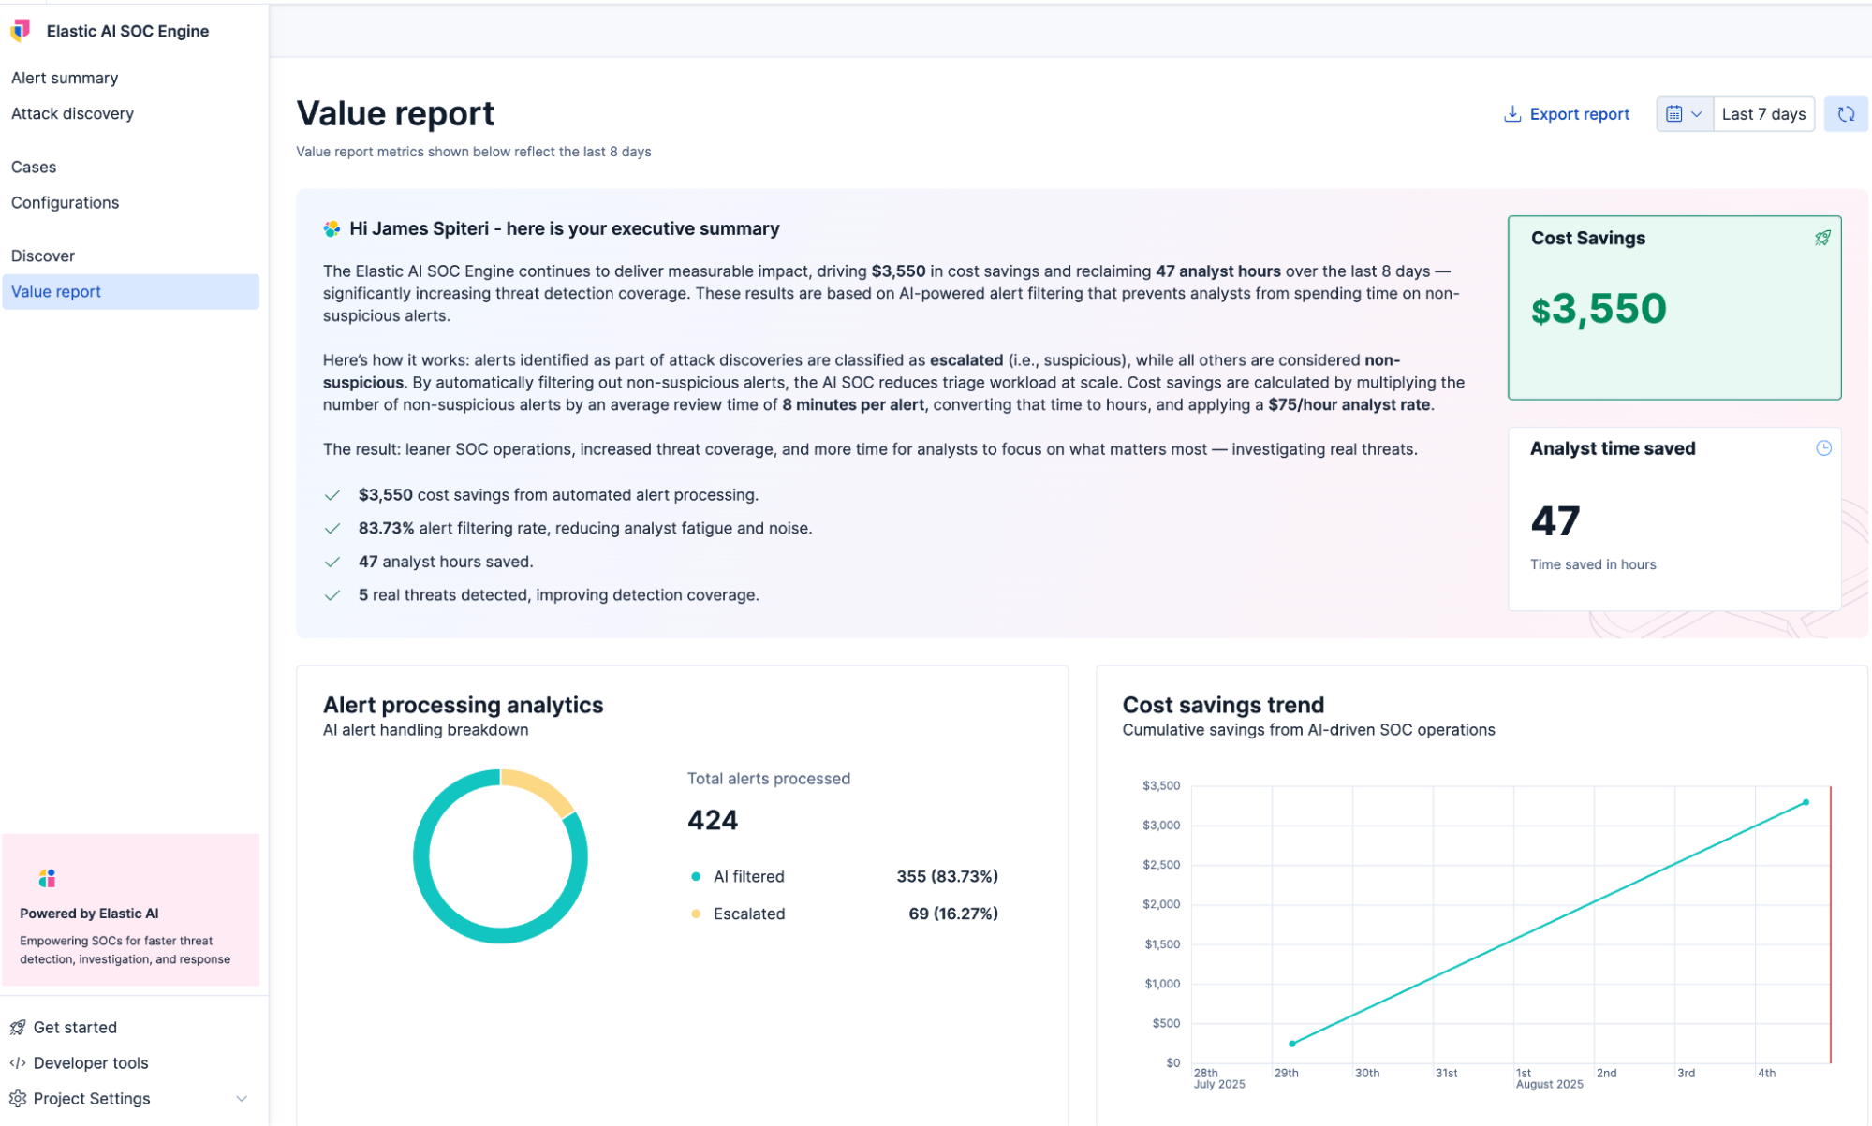This screenshot has height=1126, width=1872.
Task: Click the refresh icon button
Action: pyautogui.click(x=1846, y=114)
